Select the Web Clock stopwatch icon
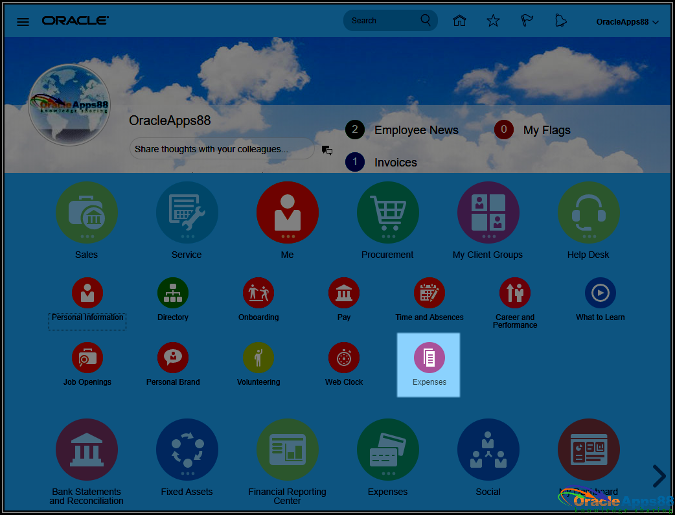Image resolution: width=675 pixels, height=515 pixels. click(x=343, y=358)
